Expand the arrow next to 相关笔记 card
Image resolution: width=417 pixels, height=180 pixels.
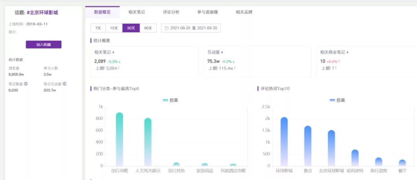114,52
